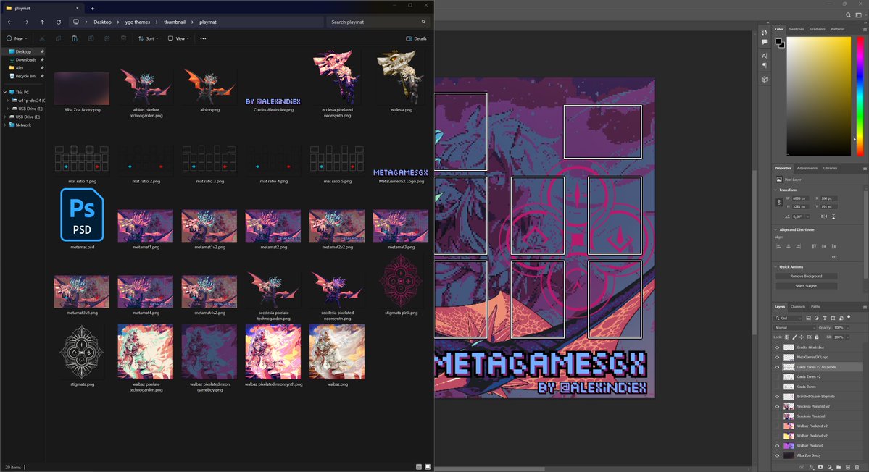Hide the Credits AlexIndiex layer
869x472 pixels.
click(x=776, y=347)
